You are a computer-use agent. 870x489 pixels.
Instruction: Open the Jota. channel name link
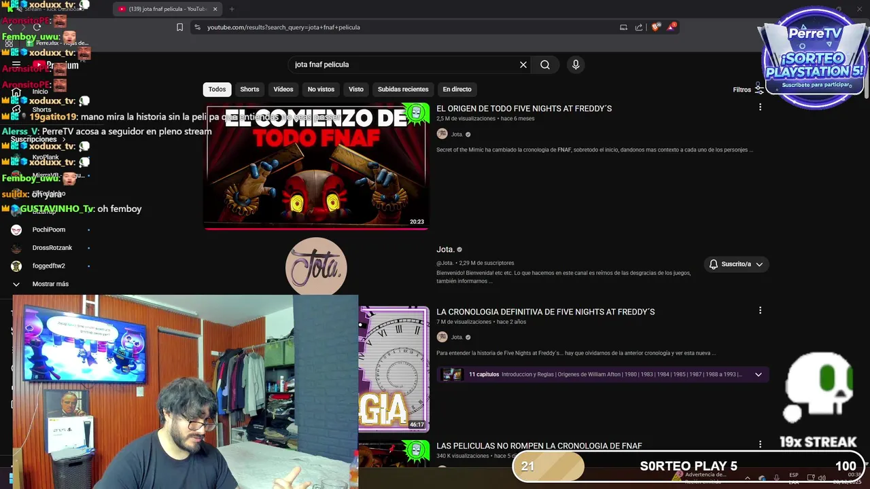(x=445, y=249)
